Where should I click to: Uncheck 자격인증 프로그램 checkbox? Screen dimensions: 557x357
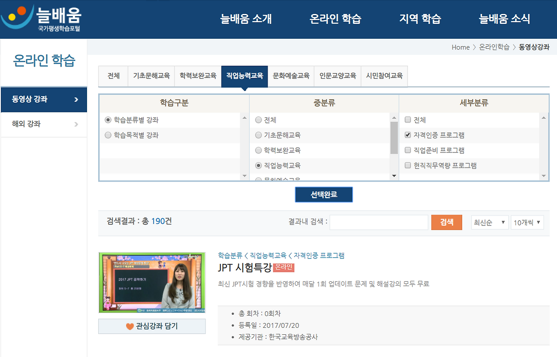click(x=408, y=135)
